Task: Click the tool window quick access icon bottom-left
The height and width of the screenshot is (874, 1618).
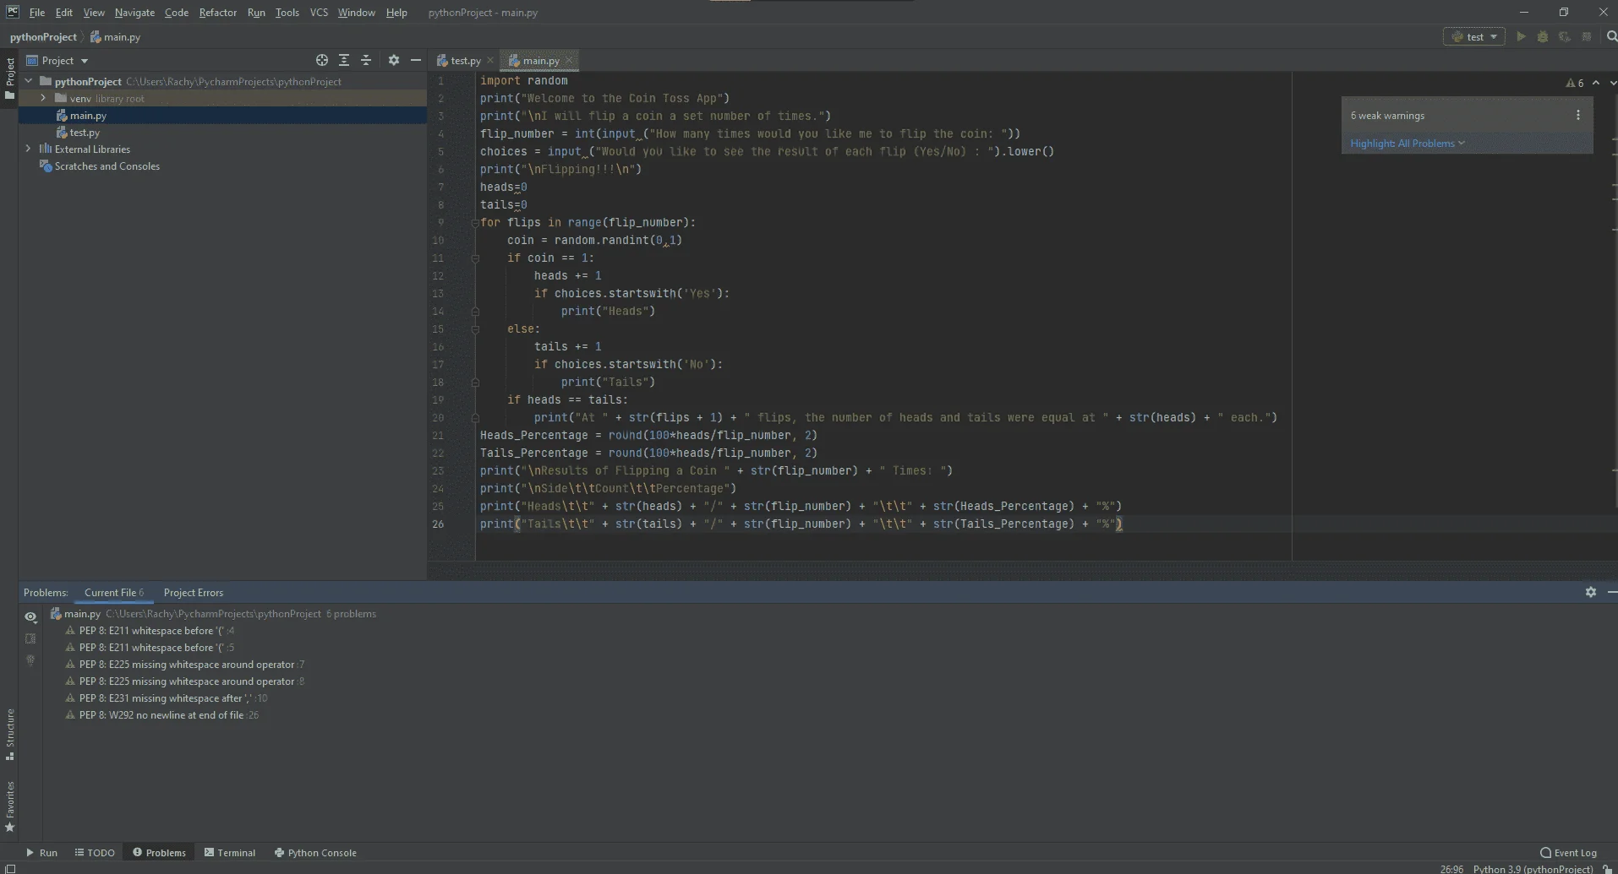Action: (x=10, y=868)
